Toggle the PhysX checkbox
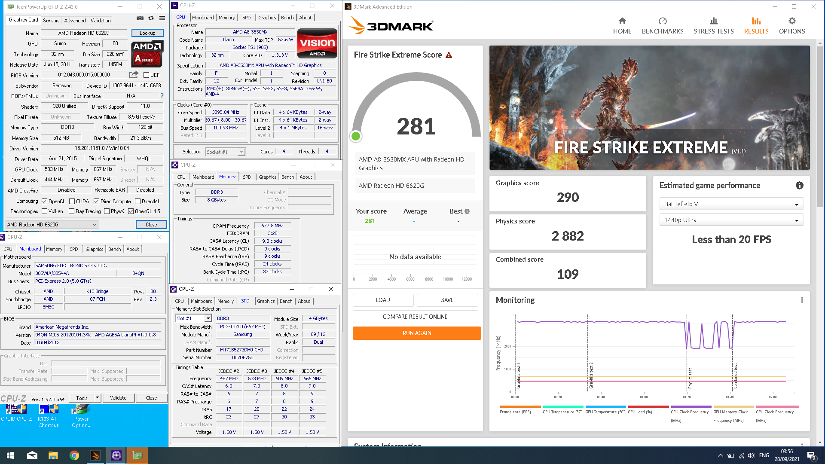The width and height of the screenshot is (825, 464). 107,211
